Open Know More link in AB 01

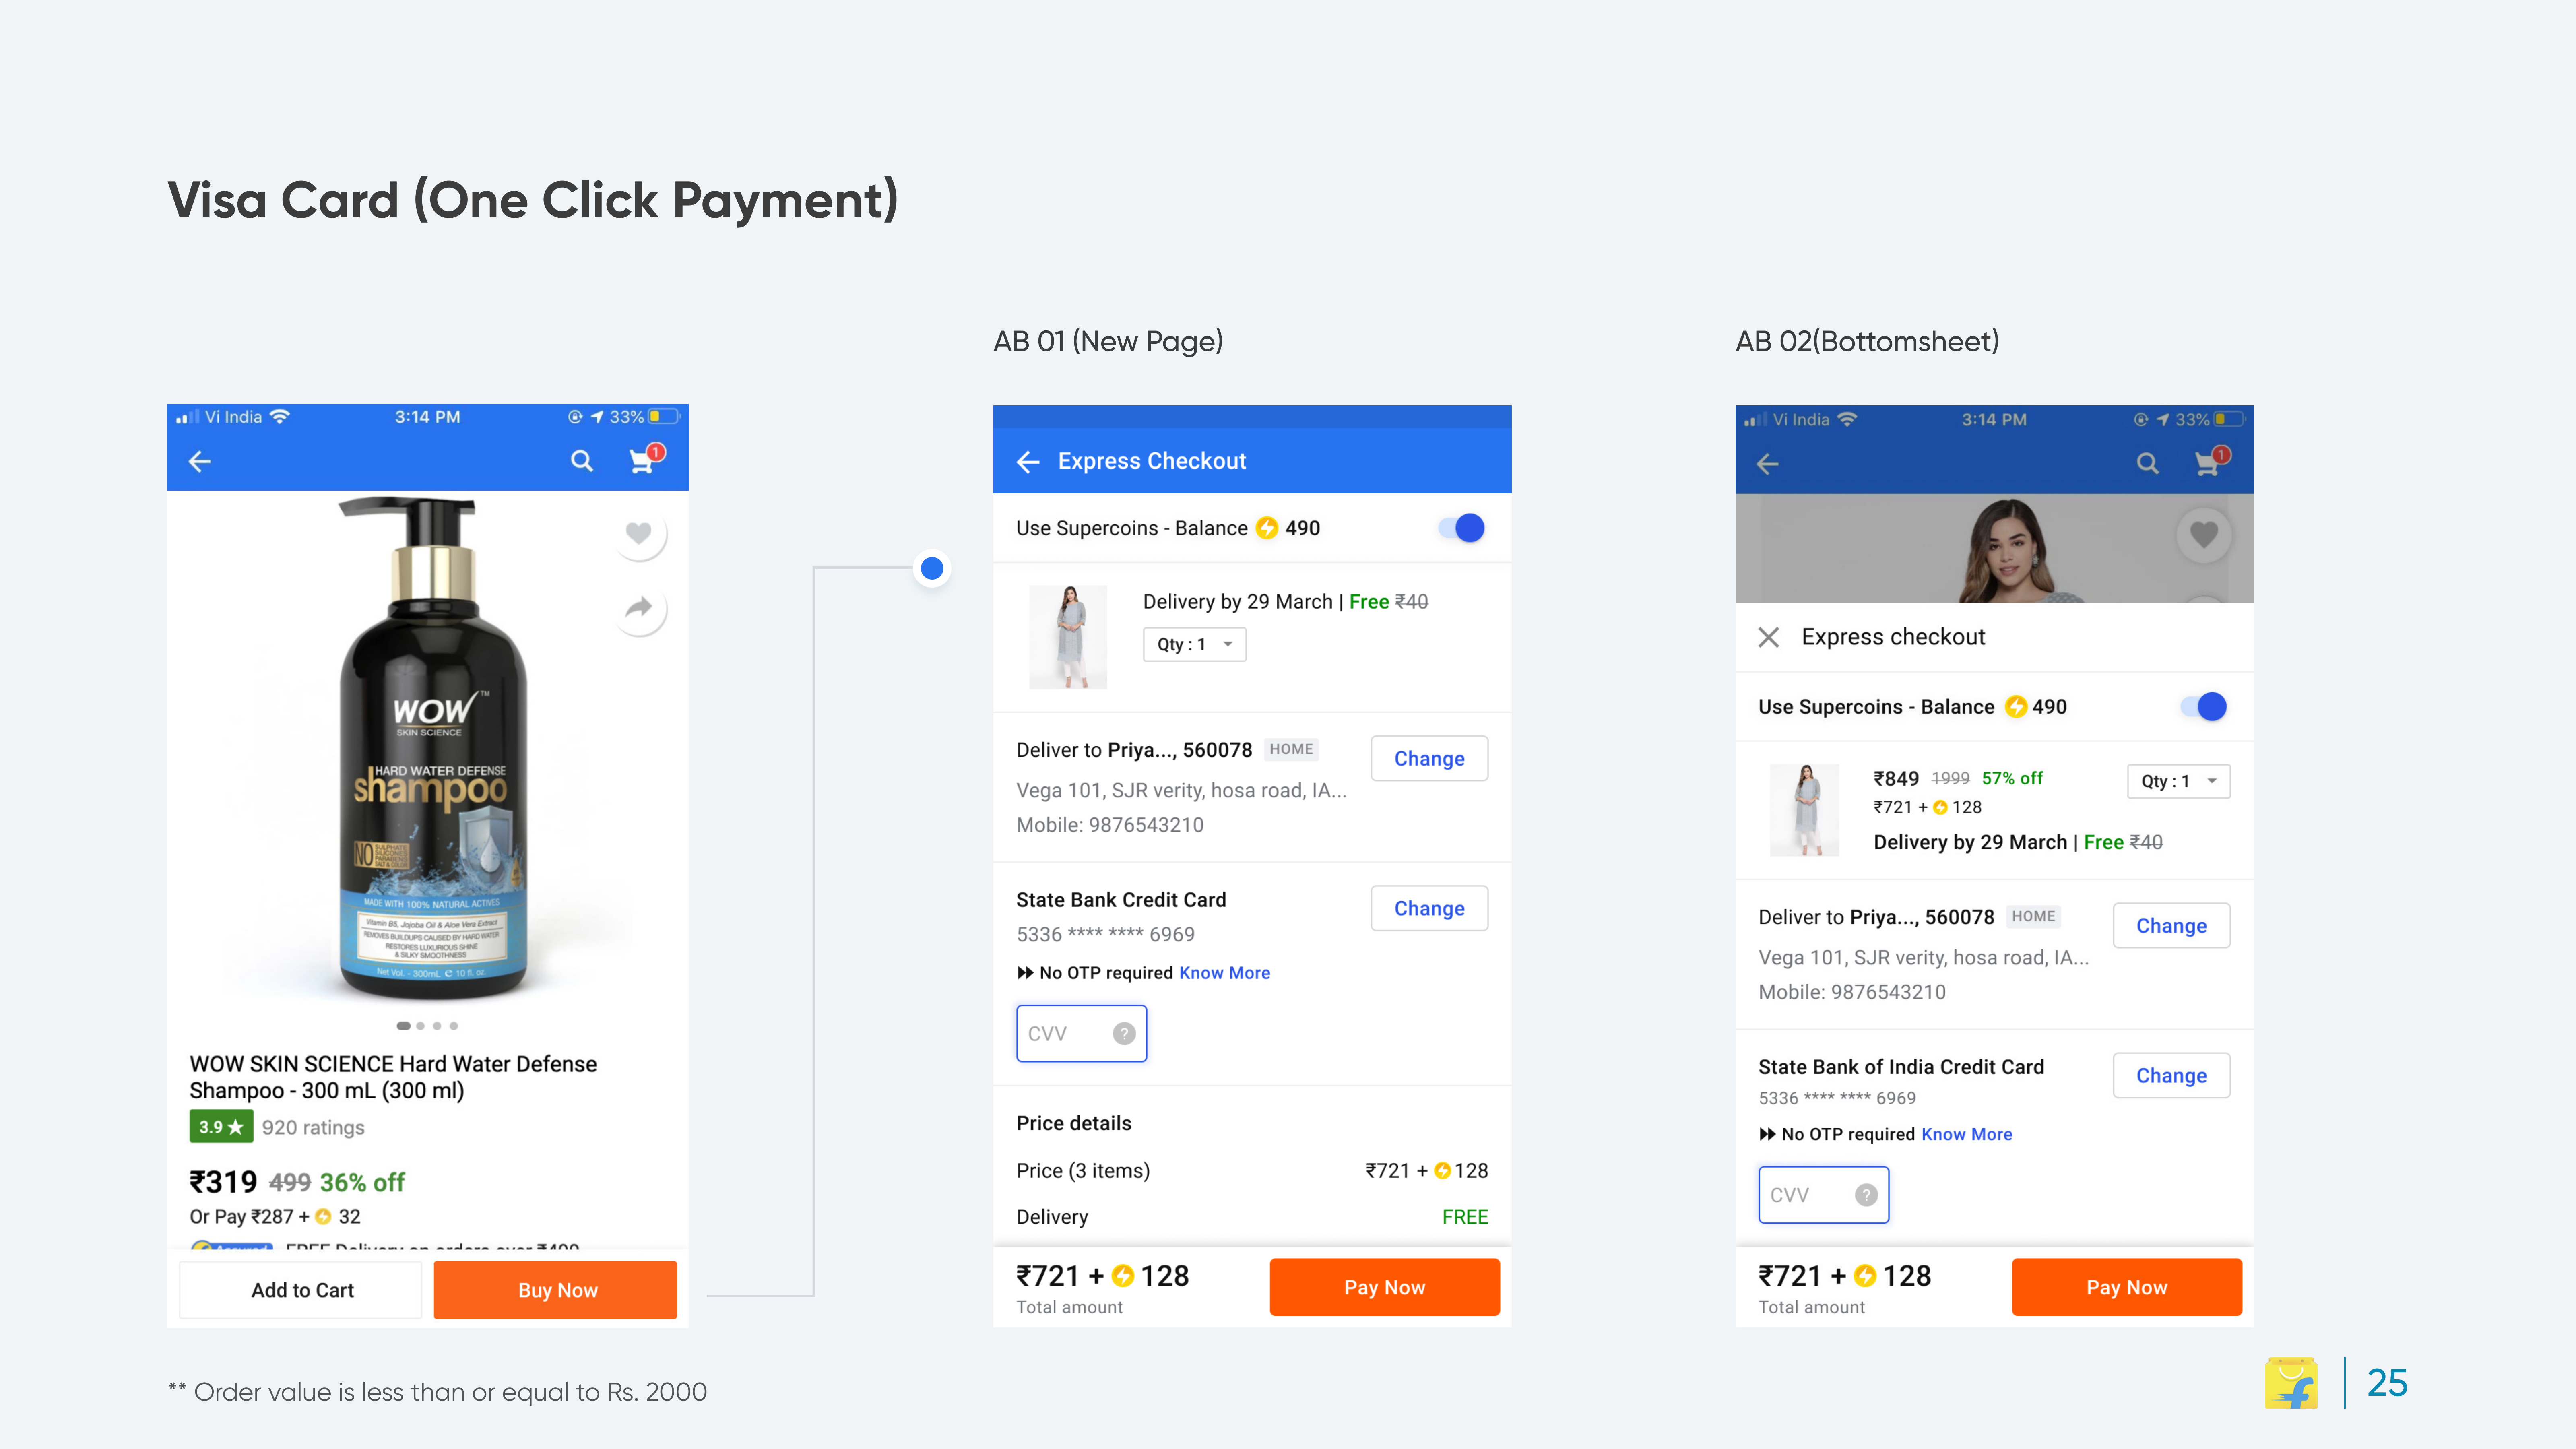click(1224, 973)
